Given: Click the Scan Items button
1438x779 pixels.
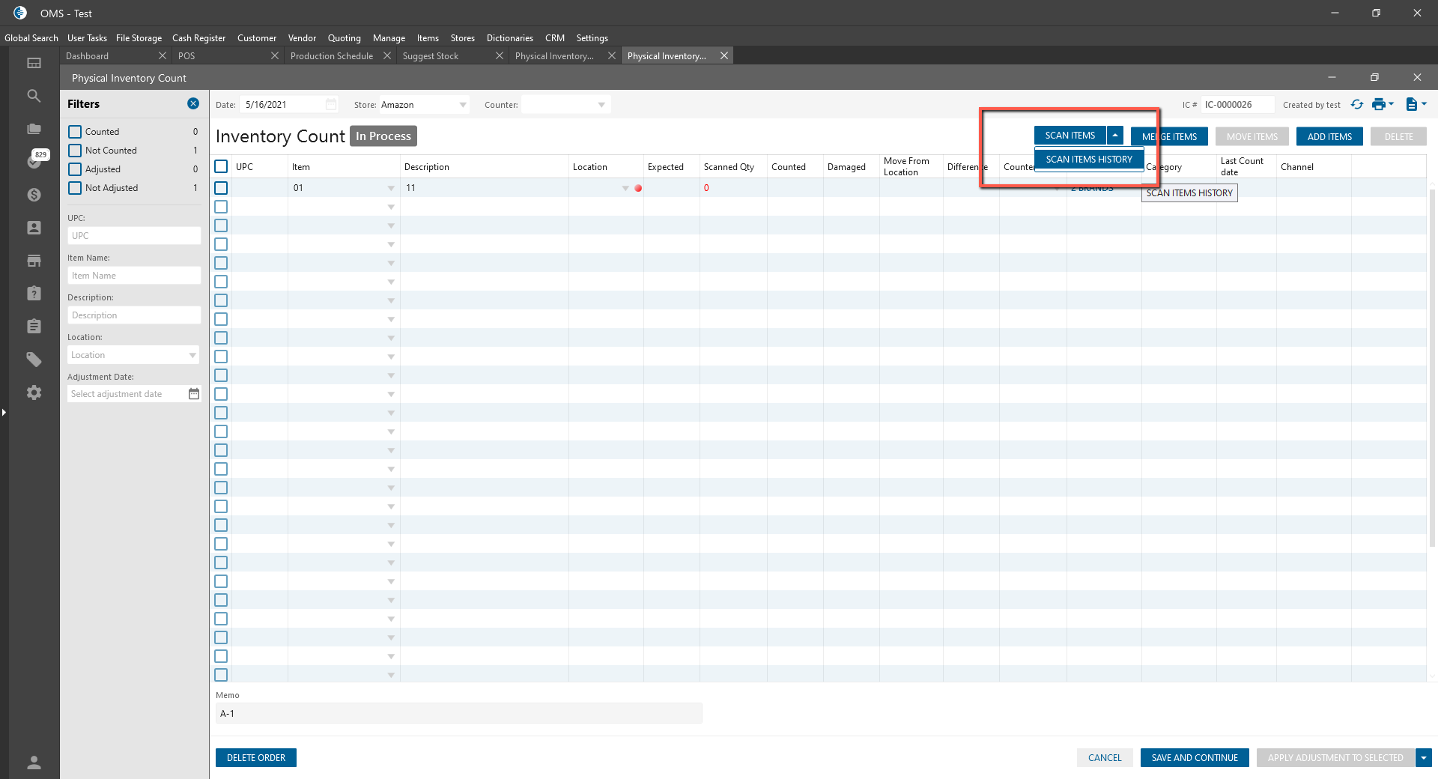Looking at the screenshot, I should [1070, 136].
